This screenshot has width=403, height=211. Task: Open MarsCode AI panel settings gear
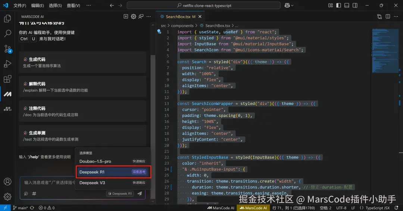[133, 16]
